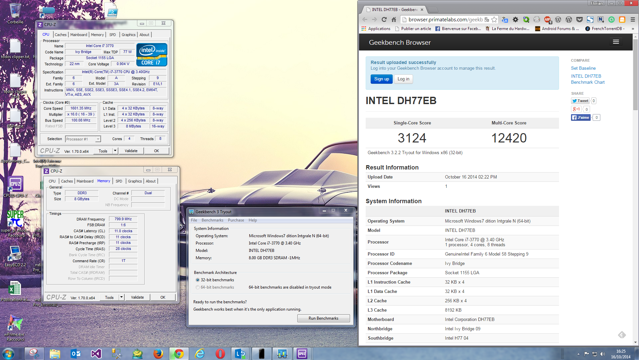The width and height of the screenshot is (639, 360).
Task: Click the Log in button
Action: tap(403, 79)
